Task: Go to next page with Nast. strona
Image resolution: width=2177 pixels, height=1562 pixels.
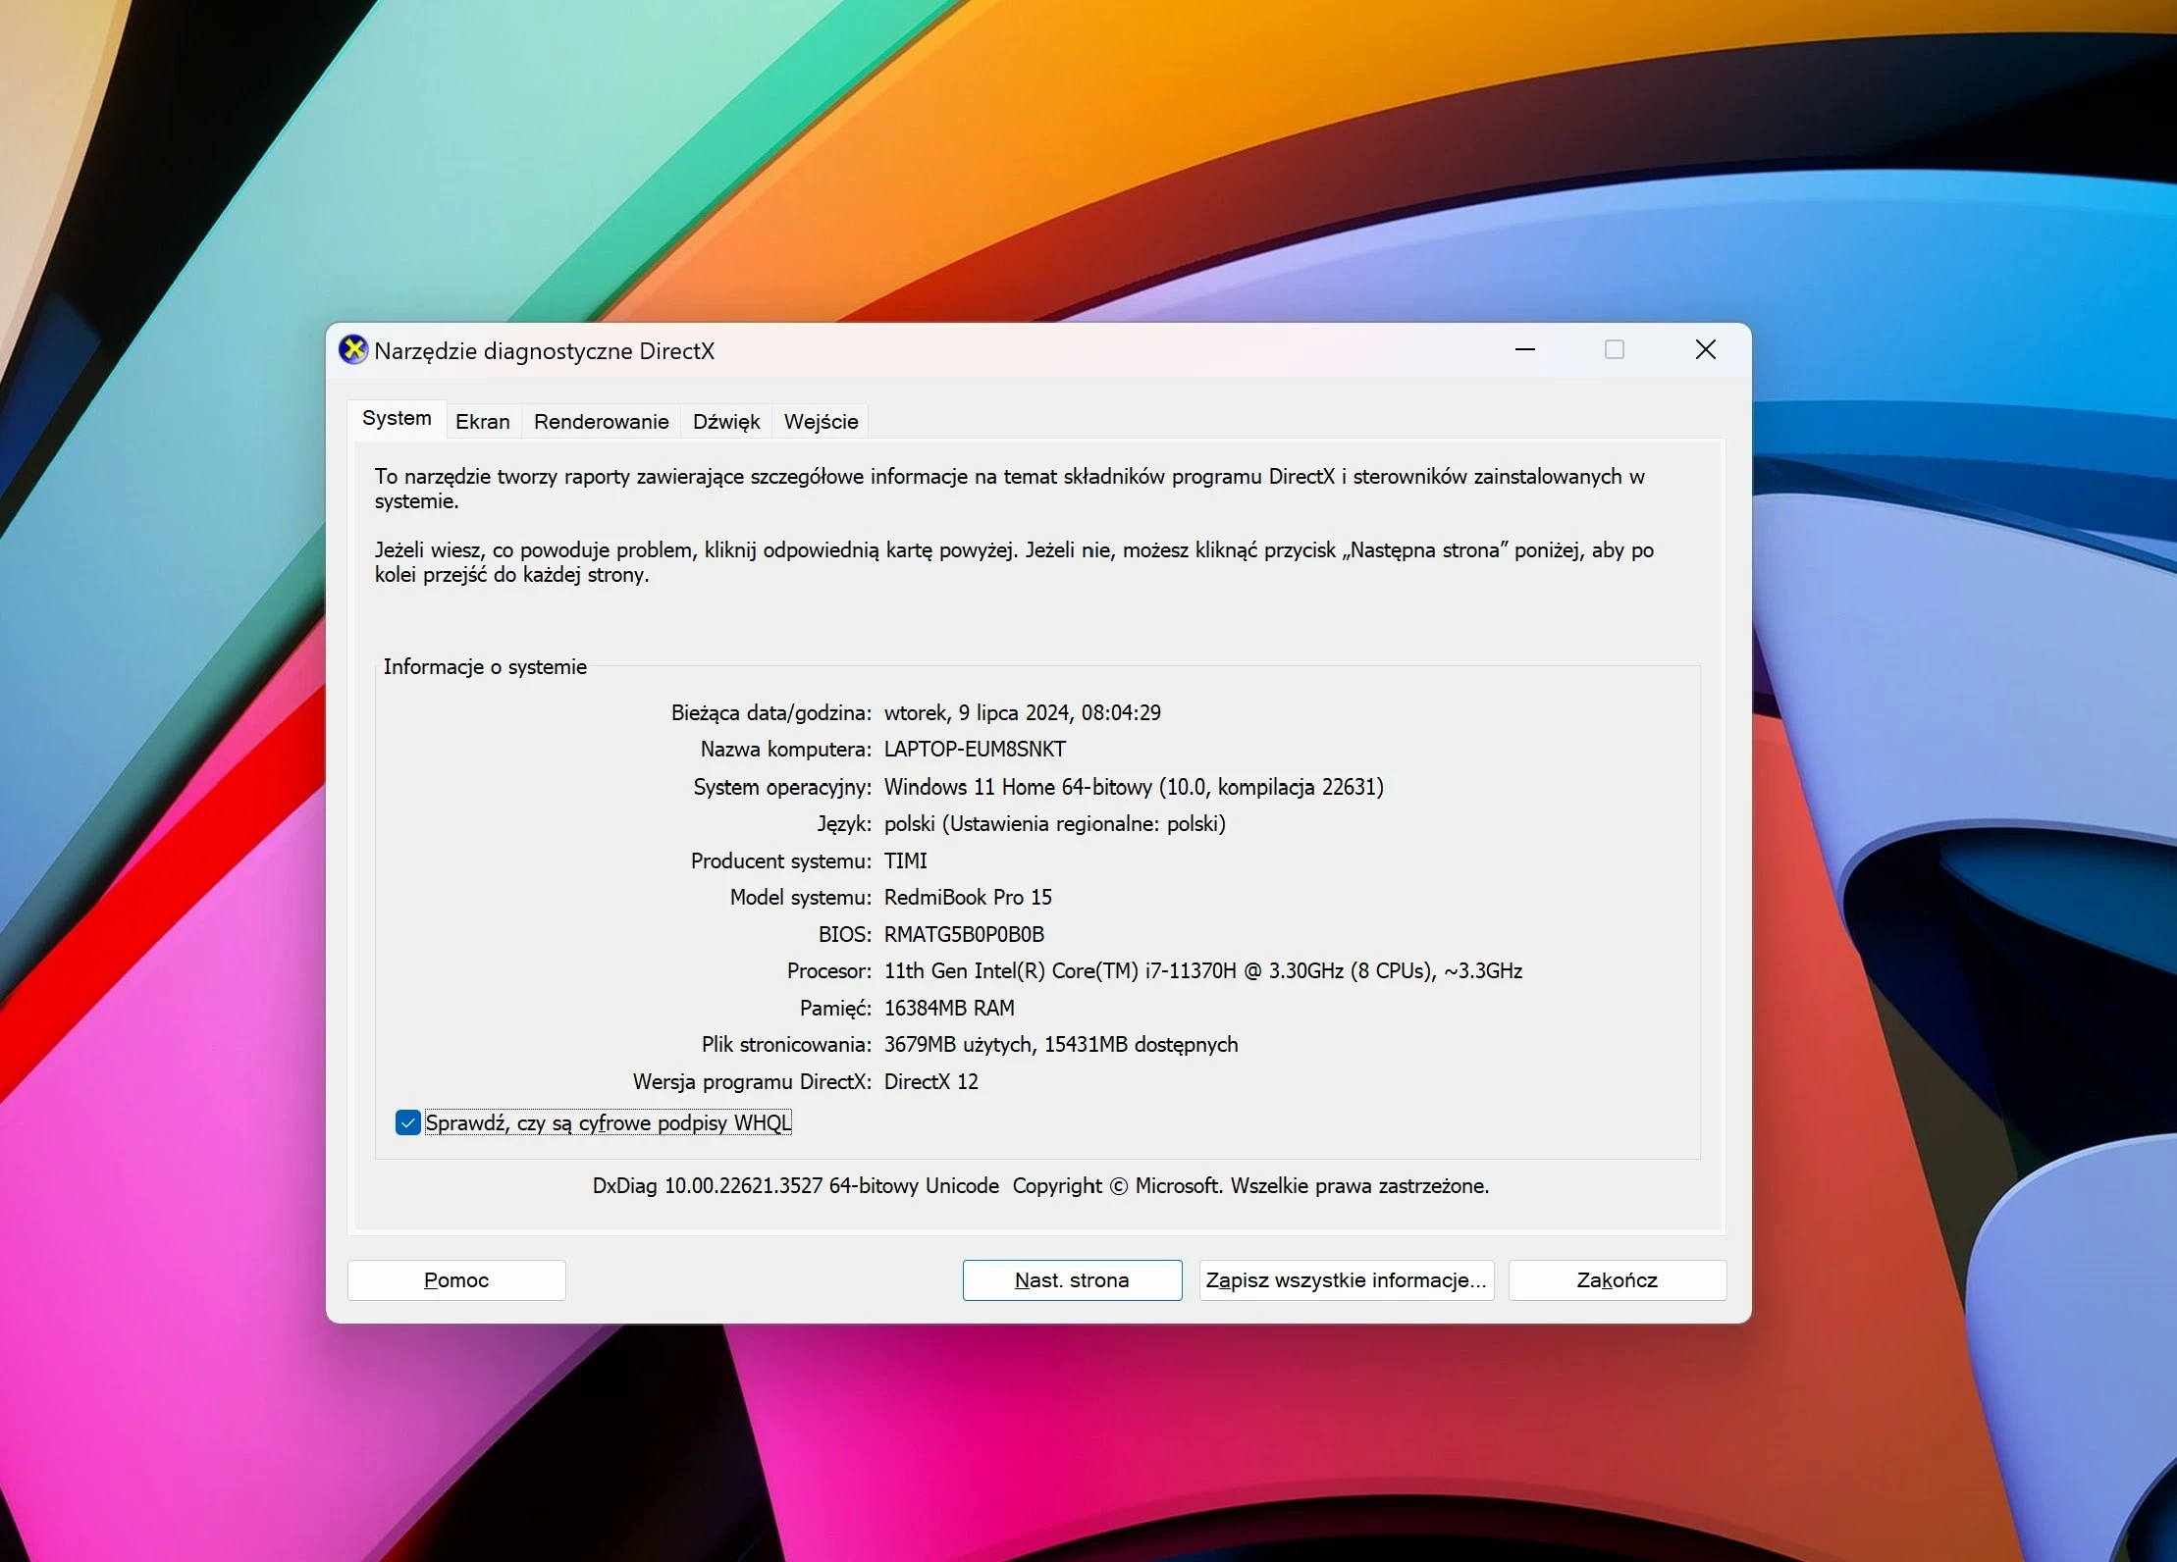Action: [1072, 1280]
